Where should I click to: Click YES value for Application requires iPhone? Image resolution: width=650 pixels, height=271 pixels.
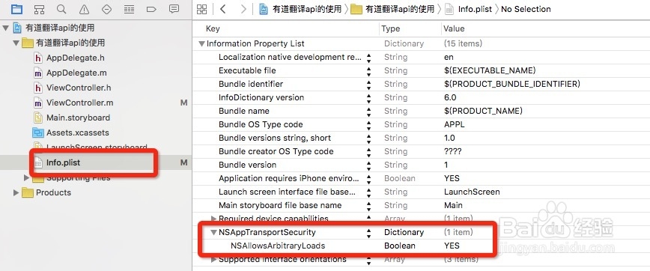(x=452, y=178)
